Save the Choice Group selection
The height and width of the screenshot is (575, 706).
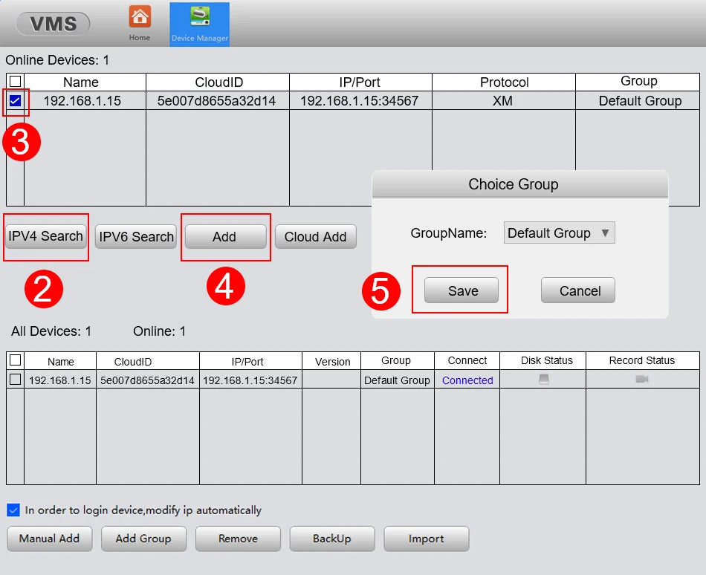click(x=462, y=291)
